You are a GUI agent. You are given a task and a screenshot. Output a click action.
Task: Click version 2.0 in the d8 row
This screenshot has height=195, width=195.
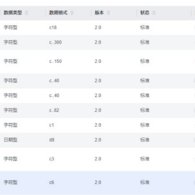[98, 140]
